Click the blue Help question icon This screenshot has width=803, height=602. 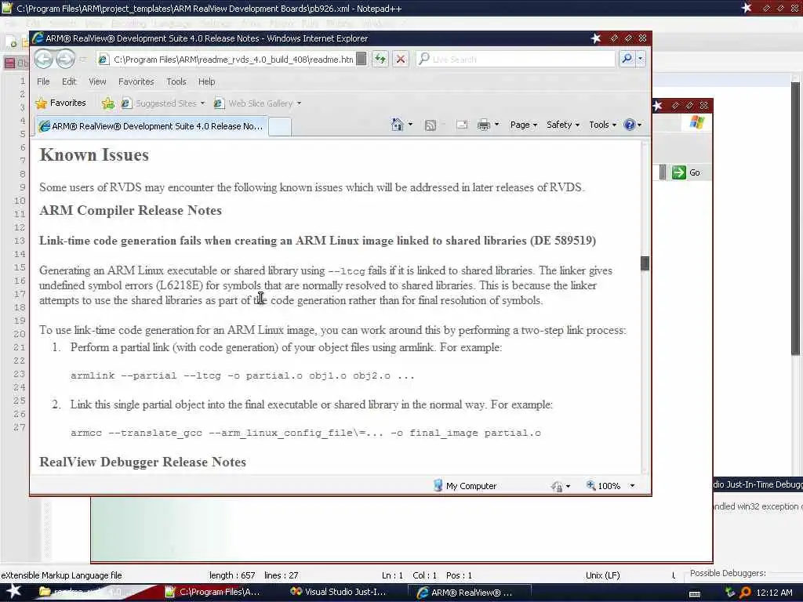pyautogui.click(x=630, y=125)
